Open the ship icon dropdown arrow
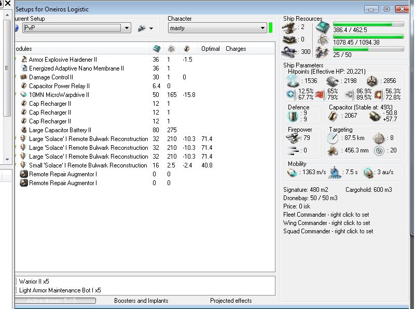 (151, 28)
